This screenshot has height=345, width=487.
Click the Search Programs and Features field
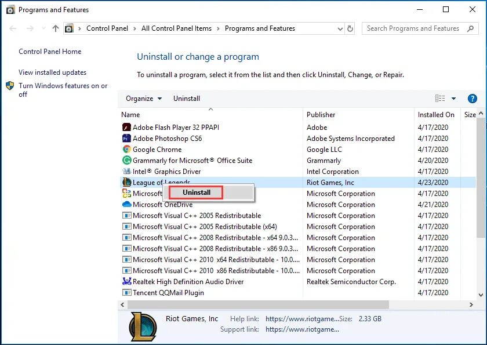coord(420,28)
